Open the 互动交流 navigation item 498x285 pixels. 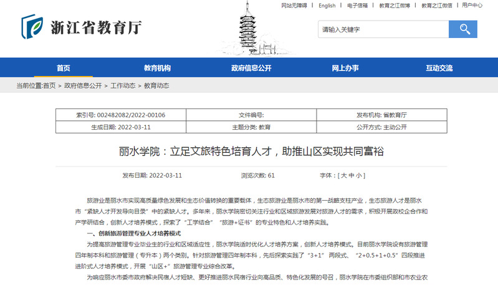tap(439, 67)
